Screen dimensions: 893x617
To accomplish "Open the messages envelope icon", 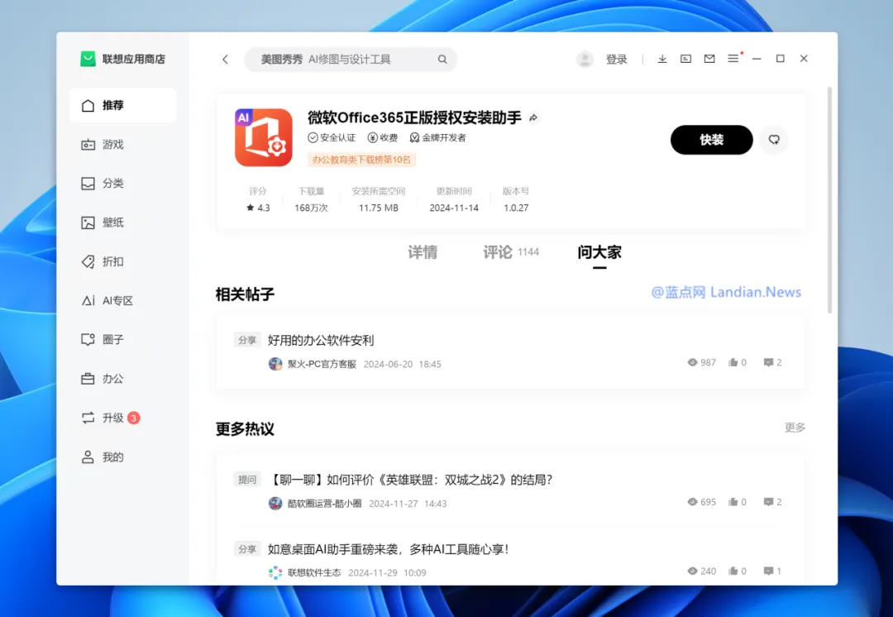I will [x=709, y=60].
